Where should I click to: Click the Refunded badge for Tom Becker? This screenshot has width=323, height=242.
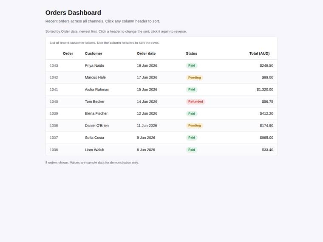(x=195, y=101)
